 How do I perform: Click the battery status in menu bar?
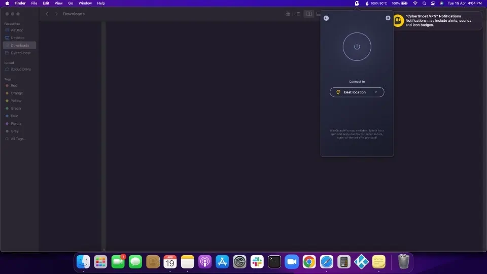[x=399, y=3]
